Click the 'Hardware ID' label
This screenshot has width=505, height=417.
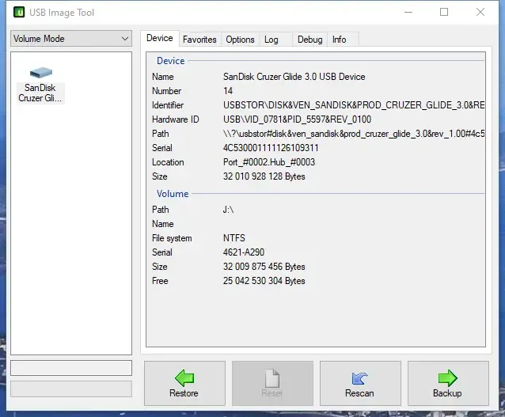[176, 119]
